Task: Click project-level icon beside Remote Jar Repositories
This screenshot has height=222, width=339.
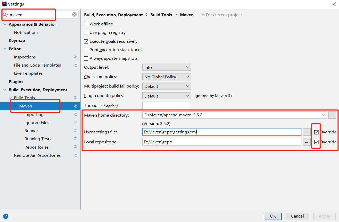Action: 75,155
